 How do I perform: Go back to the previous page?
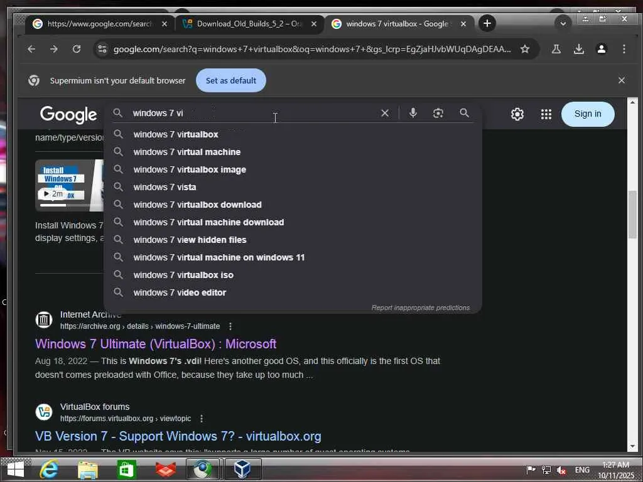click(31, 49)
